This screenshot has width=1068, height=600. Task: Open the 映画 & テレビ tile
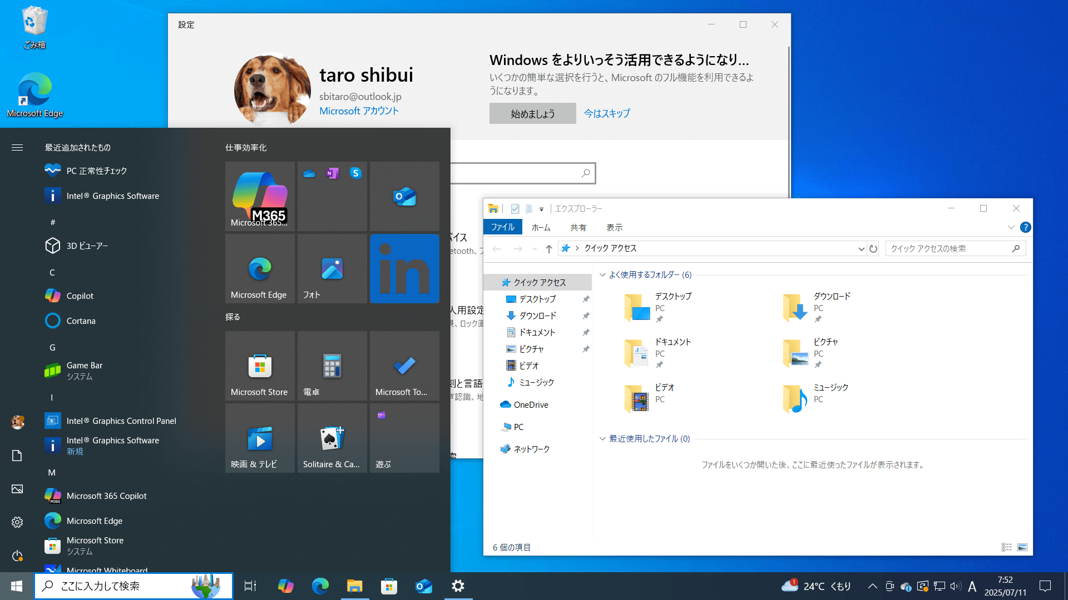(260, 438)
